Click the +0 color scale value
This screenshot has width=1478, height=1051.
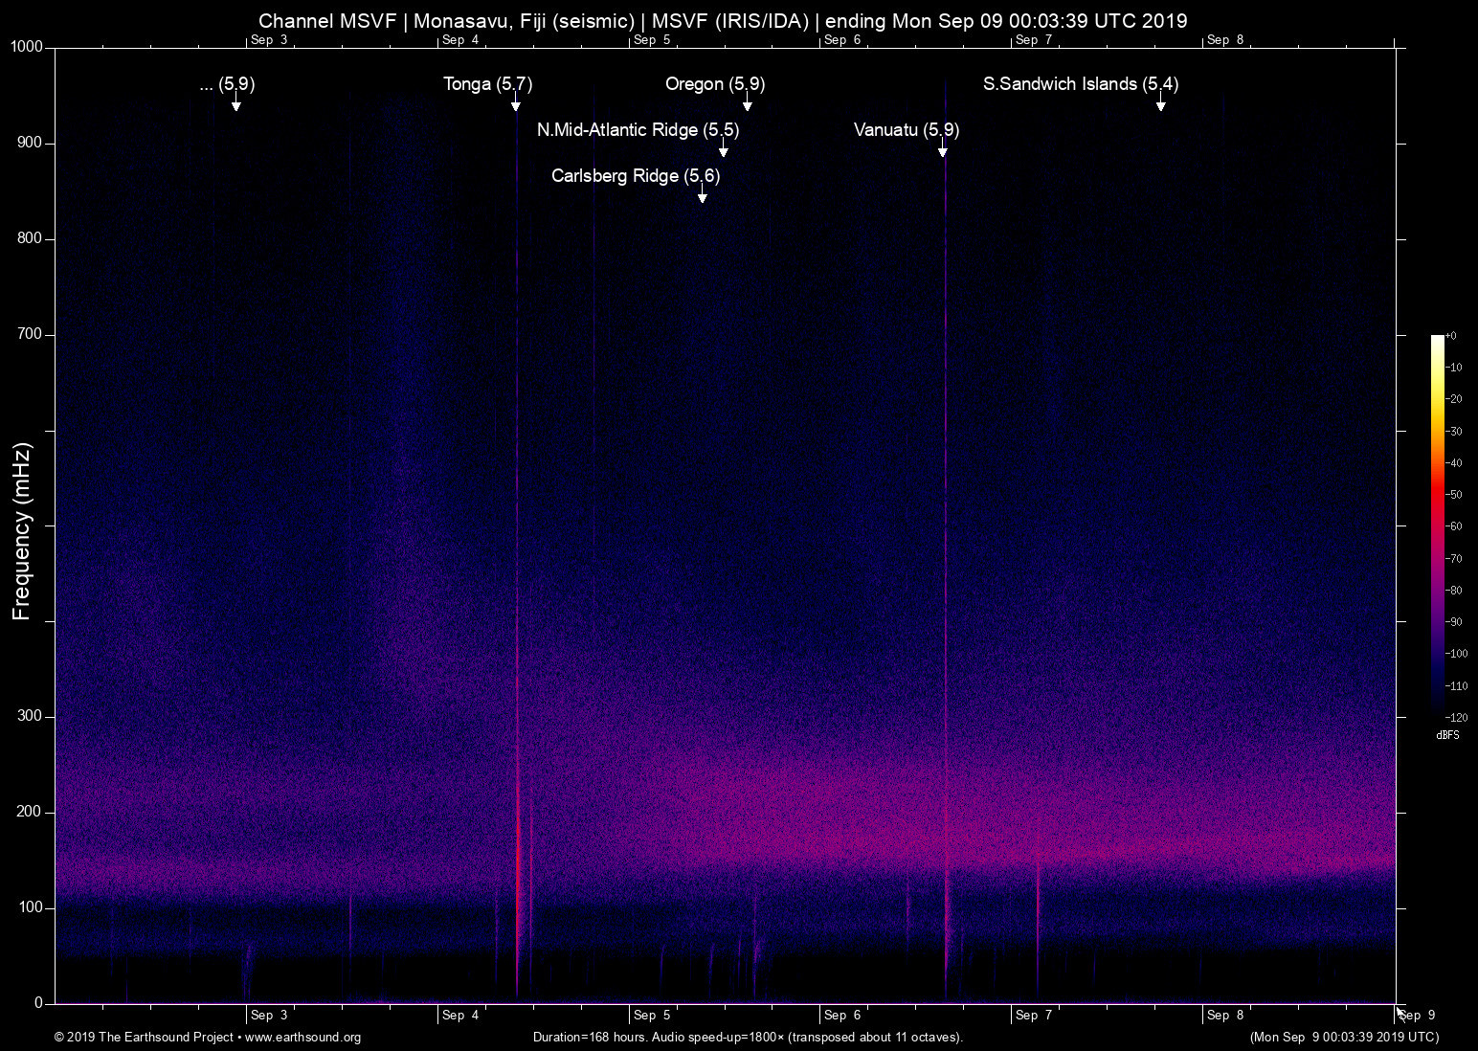(1452, 337)
